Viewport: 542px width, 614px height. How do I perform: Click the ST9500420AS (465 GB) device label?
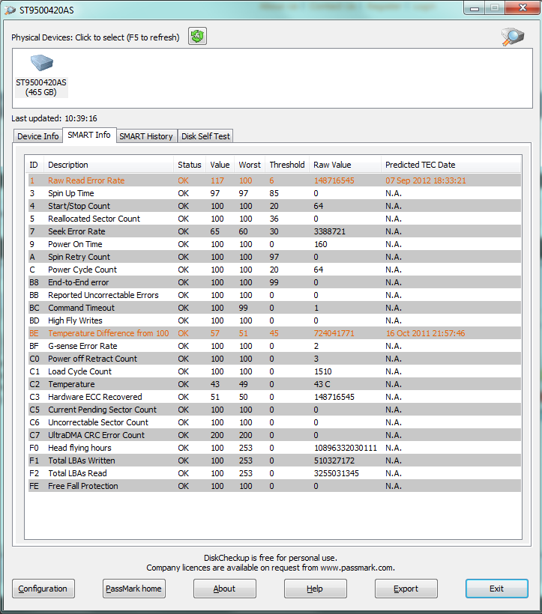click(x=41, y=88)
